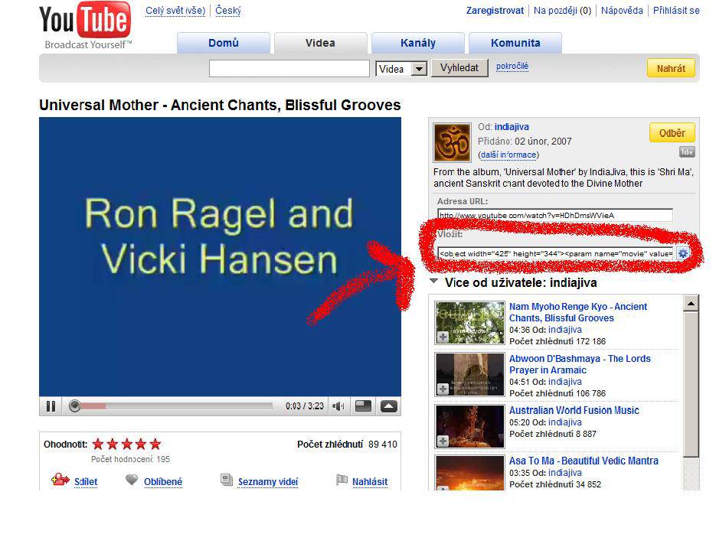Image resolution: width=716 pixels, height=557 pixels.
Task: Click the Seznamy videí playlist icon
Action: coord(227,480)
